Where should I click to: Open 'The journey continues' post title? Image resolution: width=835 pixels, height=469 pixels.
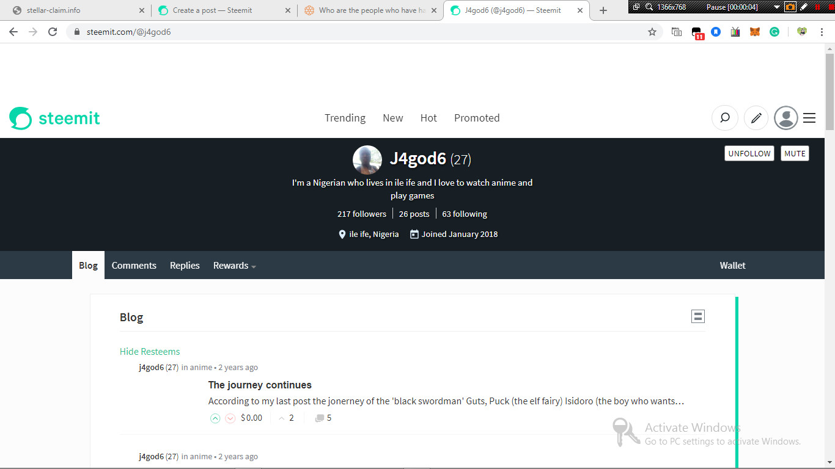click(260, 385)
